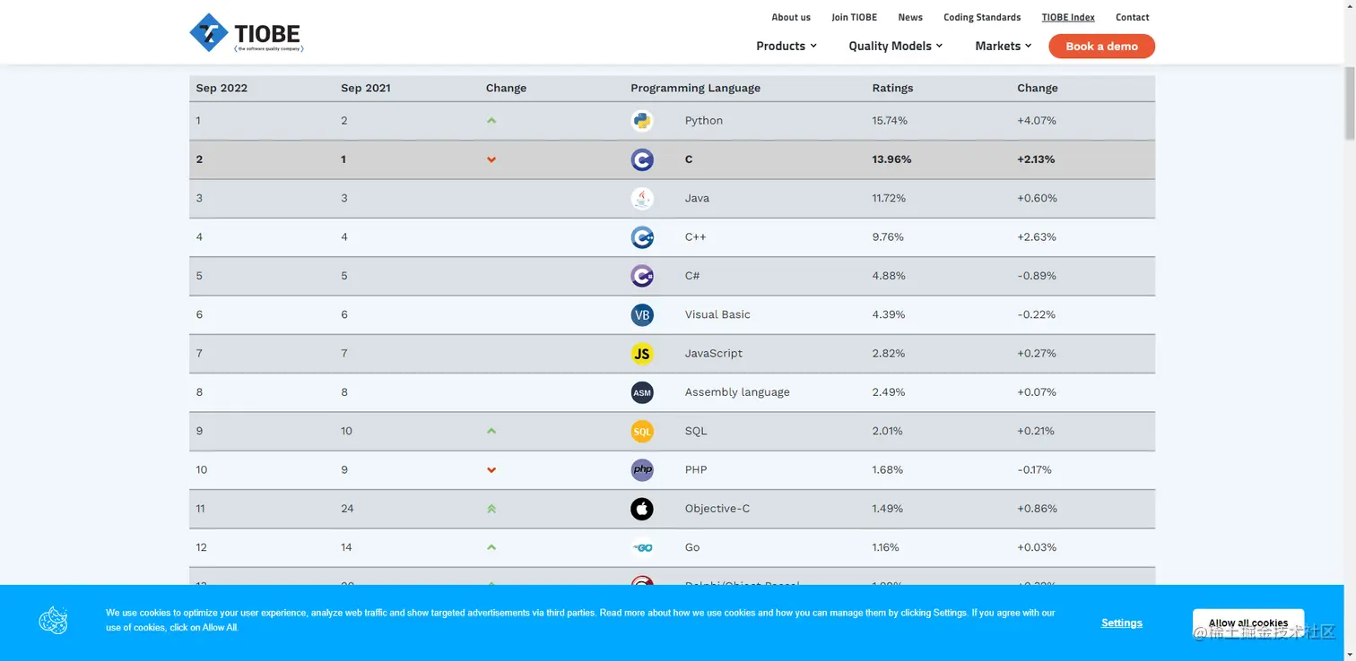Click the SQL language name
Image resolution: width=1356 pixels, height=661 pixels.
tap(696, 431)
